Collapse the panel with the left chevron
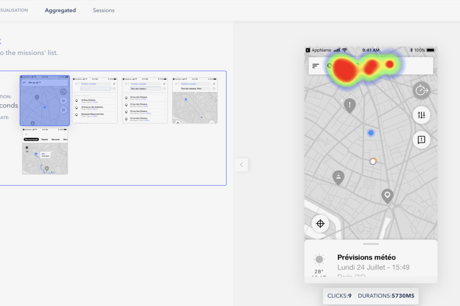The width and height of the screenshot is (460, 306). pos(241,164)
